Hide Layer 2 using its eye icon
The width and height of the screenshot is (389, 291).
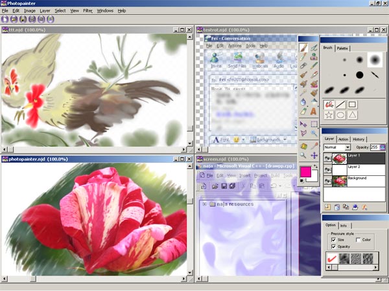(x=327, y=169)
